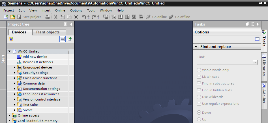Select the Down search direction radio
This screenshot has height=123, width=268.
pyautogui.click(x=199, y=113)
